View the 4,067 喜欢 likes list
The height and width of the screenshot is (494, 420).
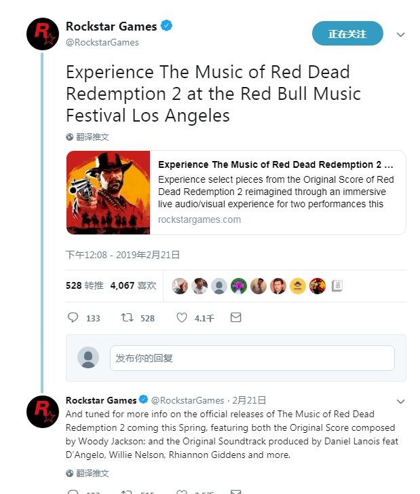tap(133, 285)
